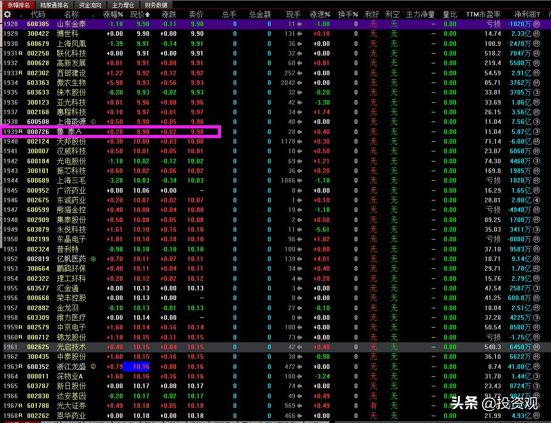Sort by the 涨速% column header

coord(320,15)
